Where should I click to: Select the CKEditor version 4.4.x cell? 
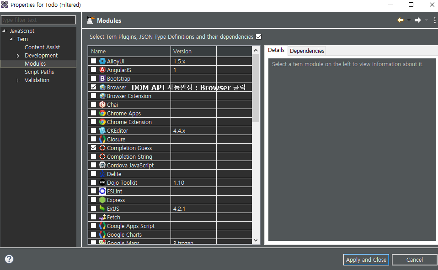click(193, 131)
